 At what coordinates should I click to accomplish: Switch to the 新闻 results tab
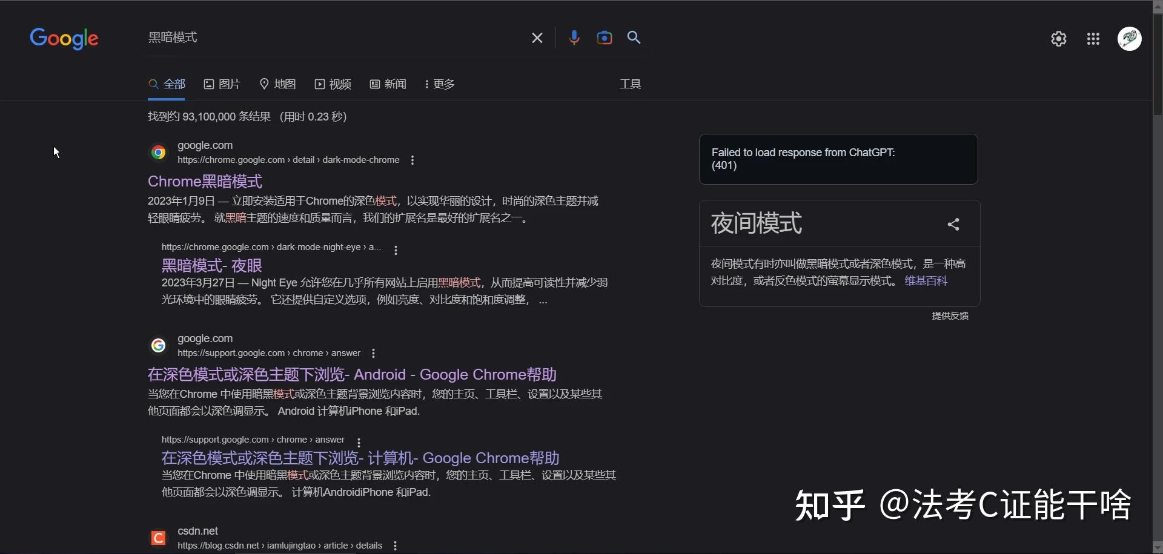tap(388, 84)
